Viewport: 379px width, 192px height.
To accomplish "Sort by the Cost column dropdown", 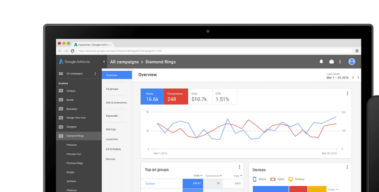I will point(198,176).
